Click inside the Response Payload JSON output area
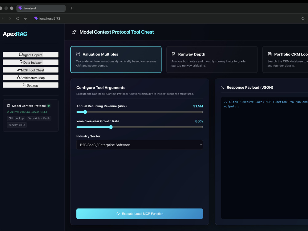Viewport: 308px width, 231px height. point(264,158)
